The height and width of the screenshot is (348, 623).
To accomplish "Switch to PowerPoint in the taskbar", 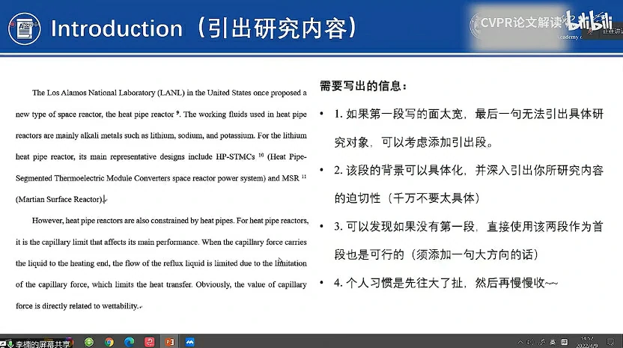I will [x=170, y=342].
